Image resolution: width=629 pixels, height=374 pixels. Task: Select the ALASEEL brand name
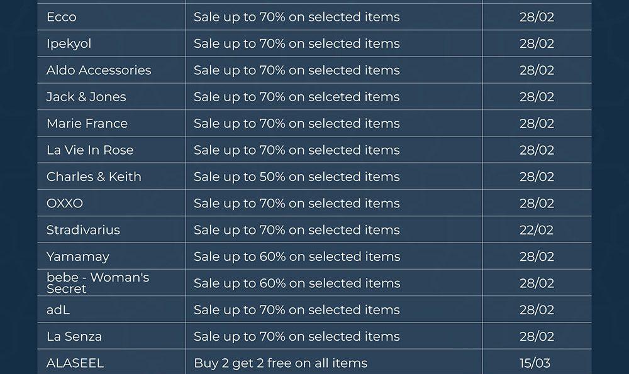[x=75, y=363]
